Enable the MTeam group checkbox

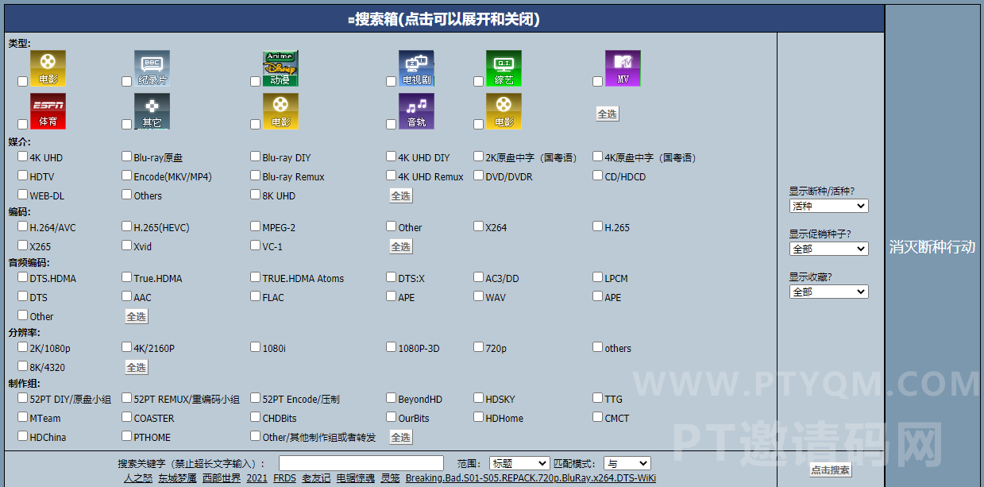tap(22, 417)
